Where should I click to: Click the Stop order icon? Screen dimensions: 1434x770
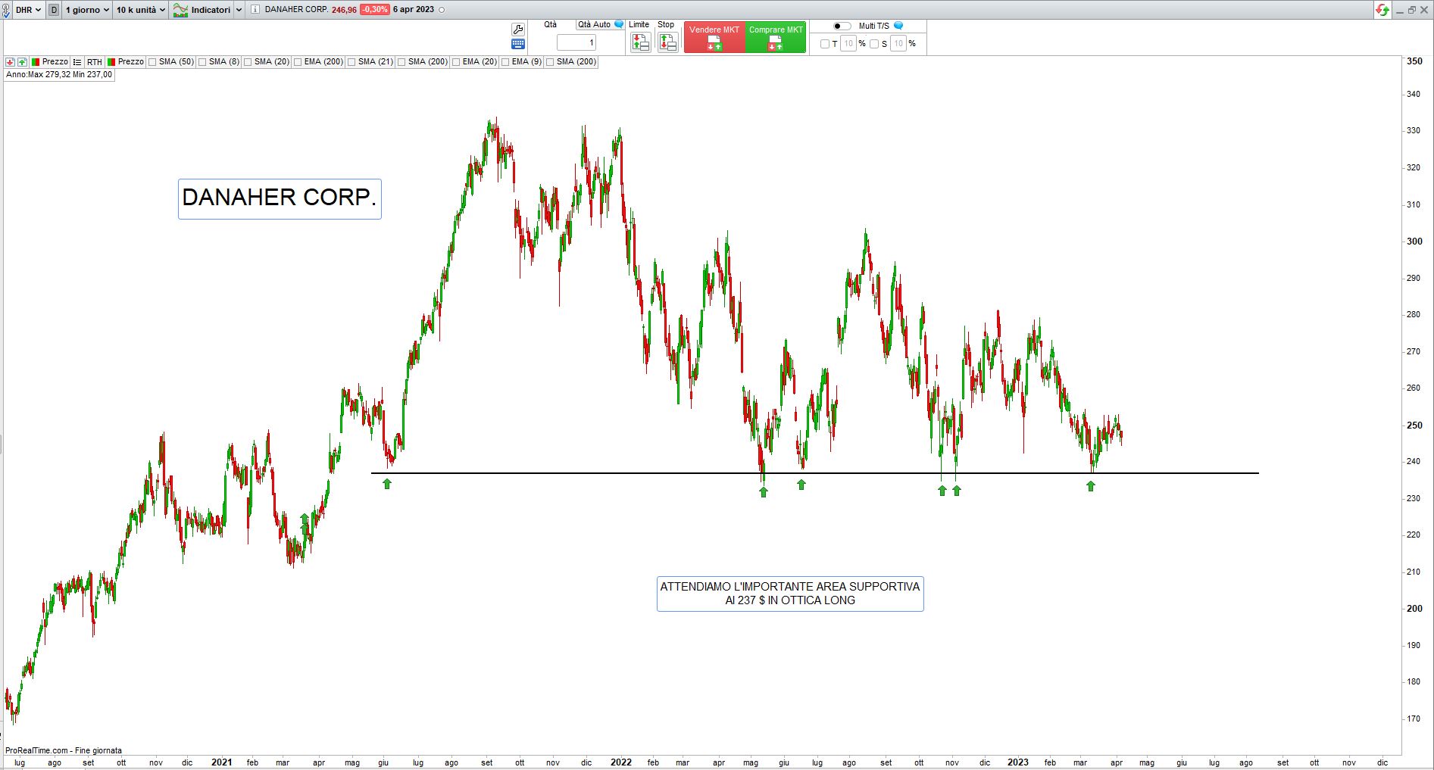point(667,43)
